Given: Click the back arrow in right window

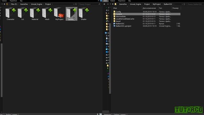Looking at the screenshot, I should click(105, 4).
